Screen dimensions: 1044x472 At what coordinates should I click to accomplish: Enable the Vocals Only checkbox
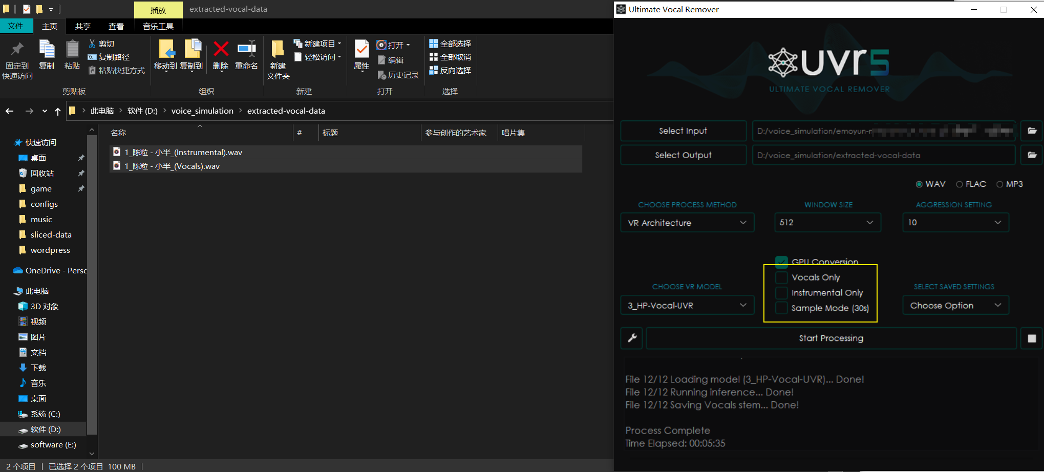pos(781,277)
